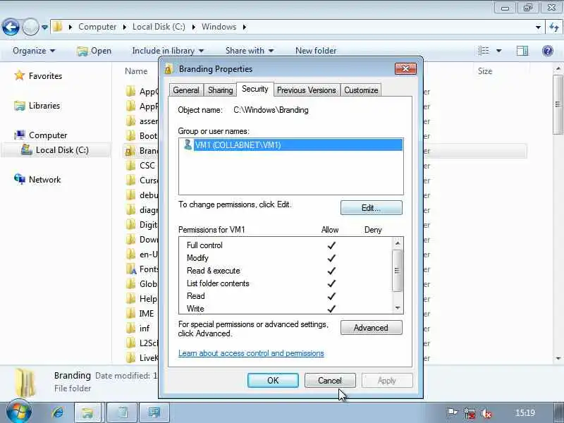
Task: Click the Size column header
Action: [485, 71]
